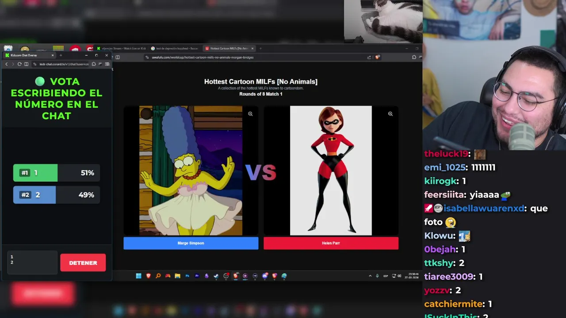Open new tab in chat overlay window
Viewport: 566px width, 318px height.
point(61,55)
